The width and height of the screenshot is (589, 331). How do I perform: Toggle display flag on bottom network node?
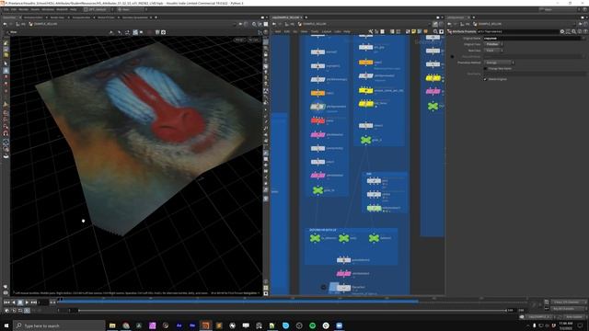pyautogui.click(x=333, y=288)
